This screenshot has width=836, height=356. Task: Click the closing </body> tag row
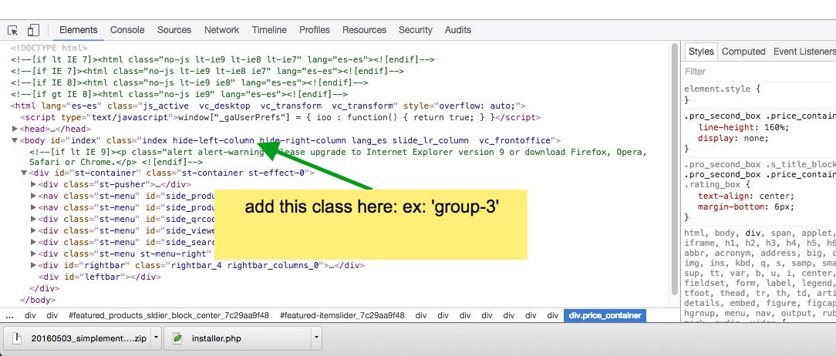[38, 300]
